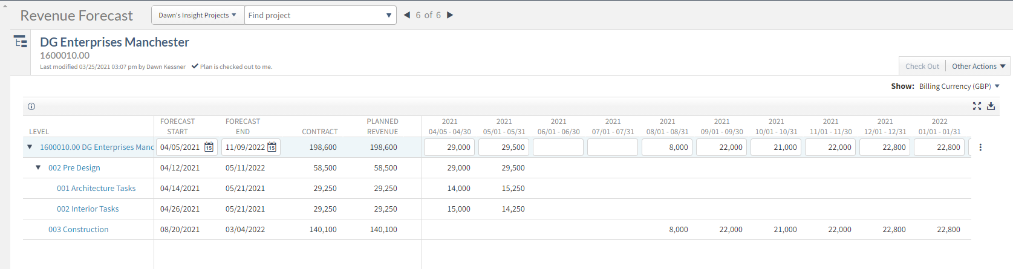1013x269 pixels.
Task: Edit 05/01 - 05/31 revenue field 29,500
Action: [x=504, y=147]
